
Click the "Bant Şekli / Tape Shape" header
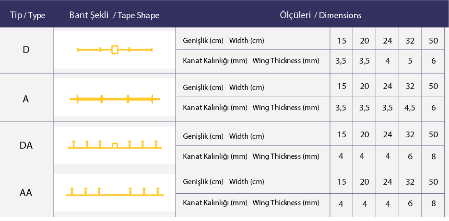coord(114,15)
